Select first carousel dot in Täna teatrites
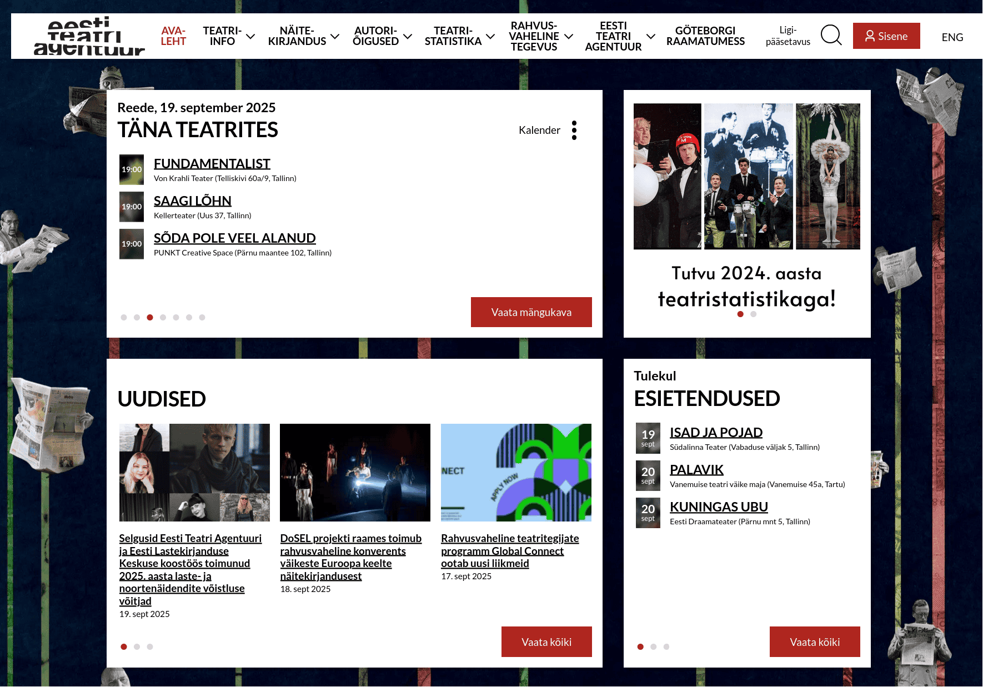This screenshot has height=687, width=983. [124, 318]
